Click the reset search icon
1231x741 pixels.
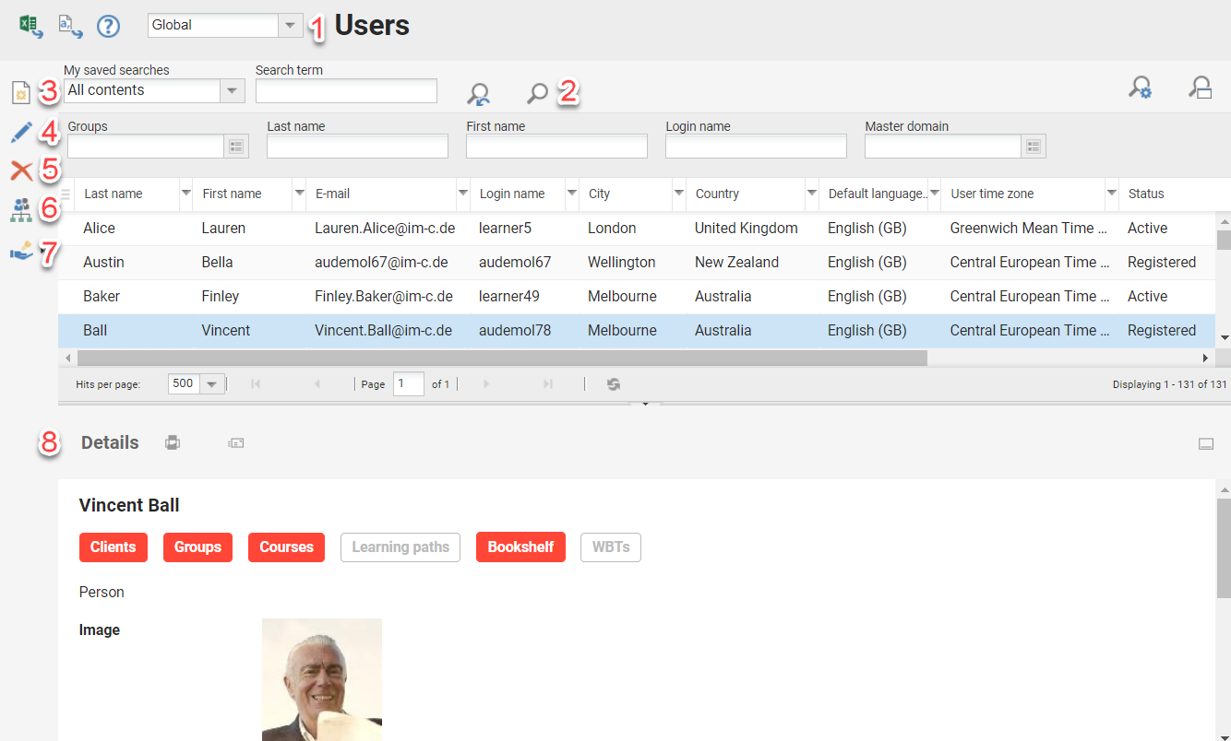[478, 93]
